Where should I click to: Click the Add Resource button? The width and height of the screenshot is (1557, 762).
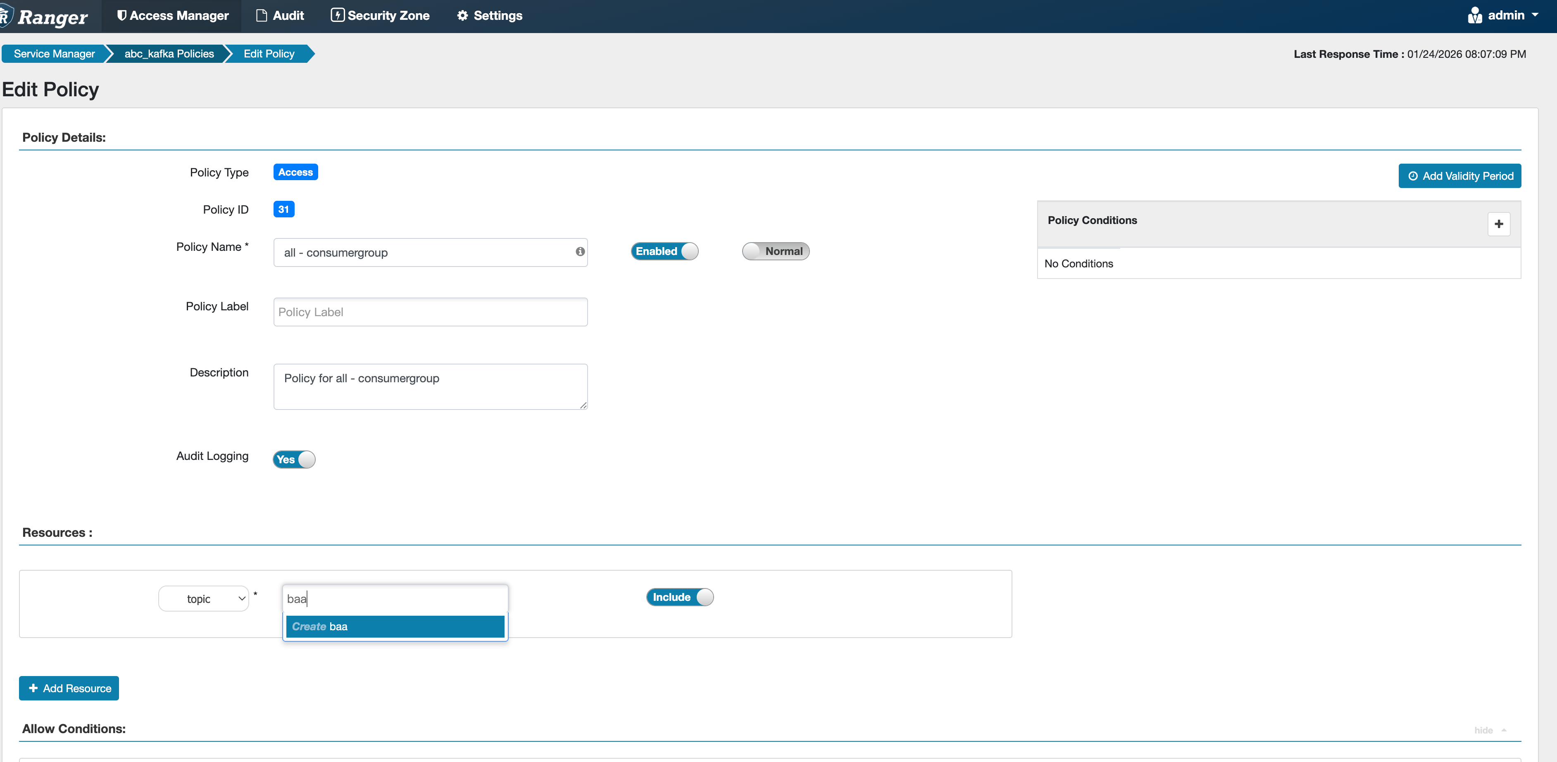tap(69, 688)
